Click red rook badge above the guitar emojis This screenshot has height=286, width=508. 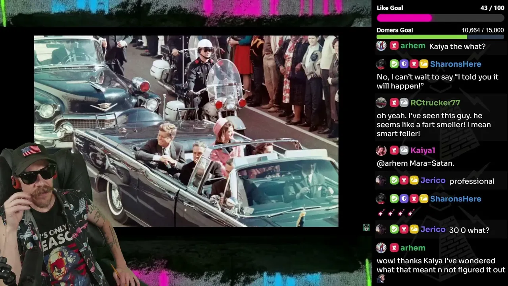click(414, 199)
